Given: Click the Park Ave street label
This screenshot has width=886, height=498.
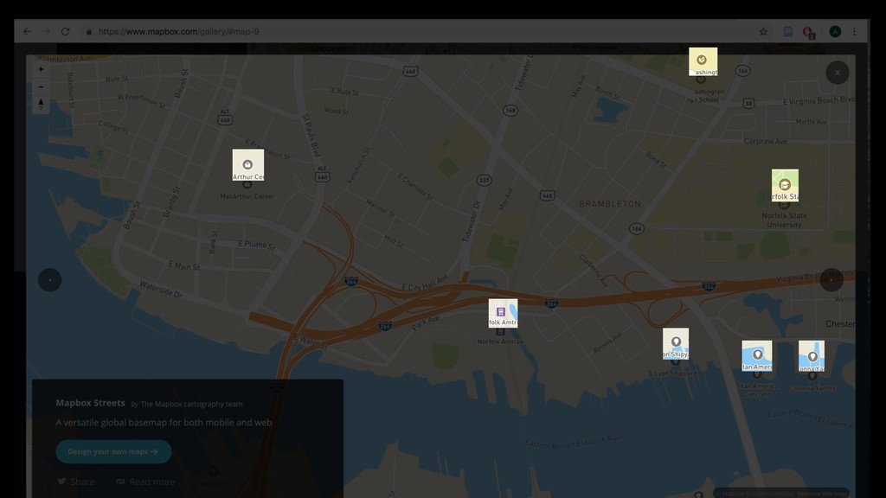Looking at the screenshot, I should pyautogui.click(x=426, y=323).
